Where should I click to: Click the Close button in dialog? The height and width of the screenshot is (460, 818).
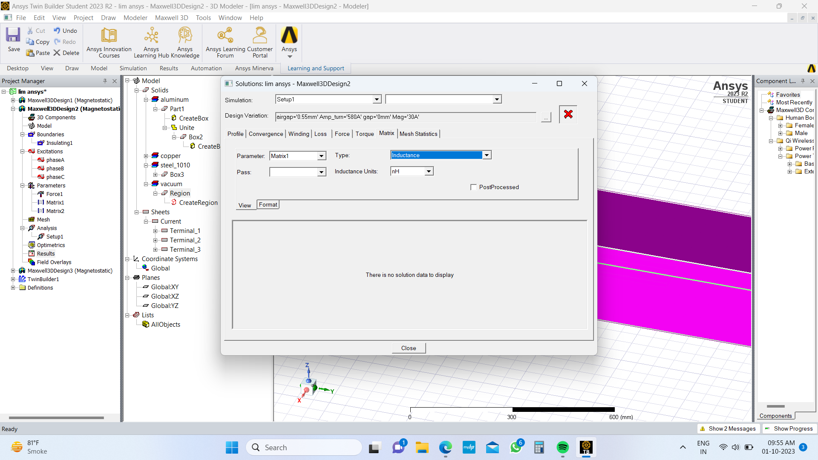click(x=408, y=348)
